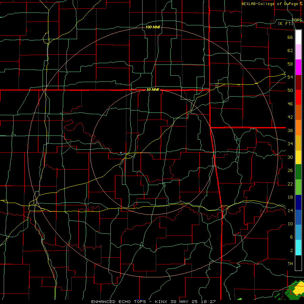Click the "6" legend value
This screenshot has width=304, height=304.
291,237
